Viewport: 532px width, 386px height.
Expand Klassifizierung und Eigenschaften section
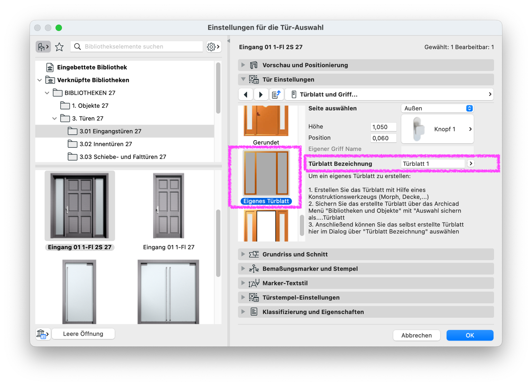click(243, 312)
